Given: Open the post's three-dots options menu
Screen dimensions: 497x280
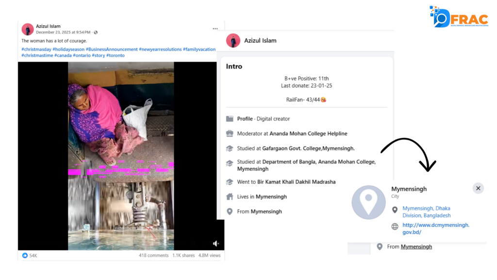Looking at the screenshot, I should pyautogui.click(x=215, y=29).
